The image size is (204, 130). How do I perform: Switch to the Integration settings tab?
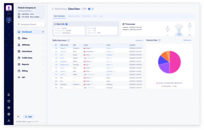point(74,16)
